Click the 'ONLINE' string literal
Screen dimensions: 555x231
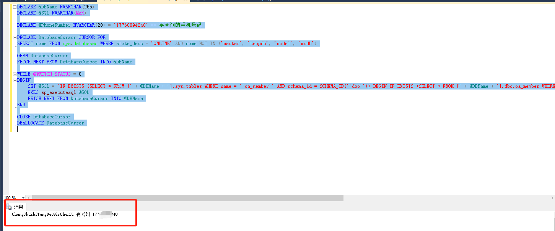pyautogui.click(x=161, y=44)
